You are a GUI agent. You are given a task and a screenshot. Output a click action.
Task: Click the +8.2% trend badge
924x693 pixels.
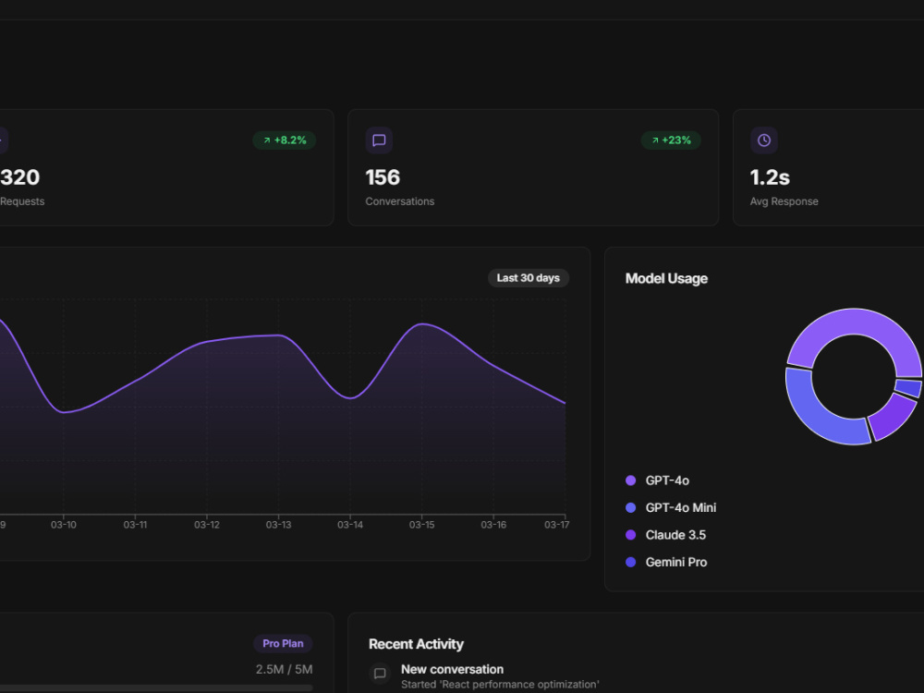tap(284, 140)
